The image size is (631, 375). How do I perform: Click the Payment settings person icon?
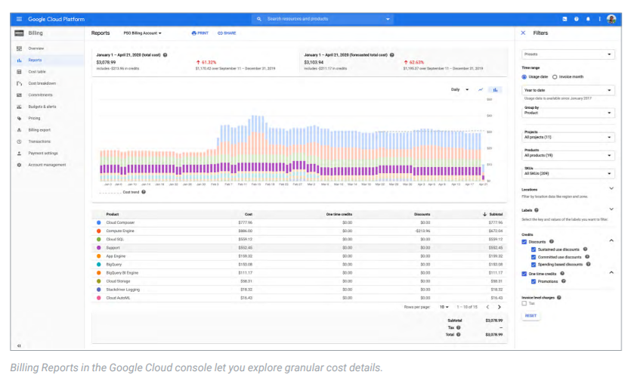point(19,153)
